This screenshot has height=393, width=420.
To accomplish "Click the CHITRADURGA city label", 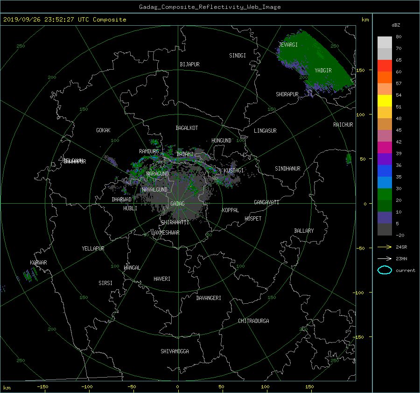I will 254,321.
